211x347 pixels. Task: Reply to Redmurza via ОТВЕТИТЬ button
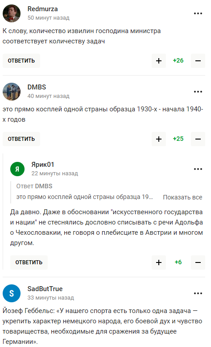pos(21,61)
